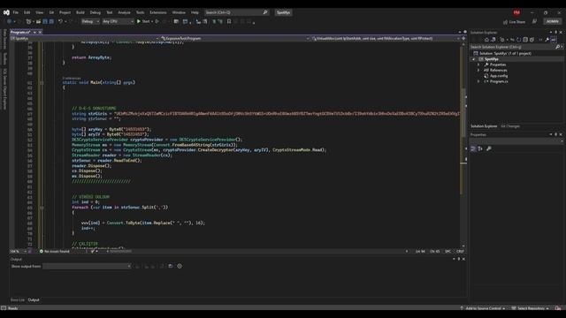Click the SPC indentation indicator
This screenshot has width=566, height=318.
pos(447,251)
